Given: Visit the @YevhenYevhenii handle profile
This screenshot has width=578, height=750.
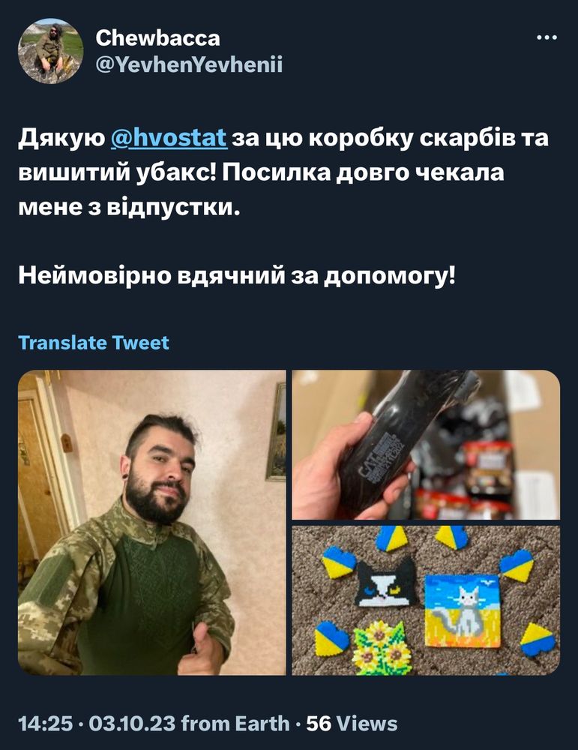Looking at the screenshot, I should click(x=190, y=64).
